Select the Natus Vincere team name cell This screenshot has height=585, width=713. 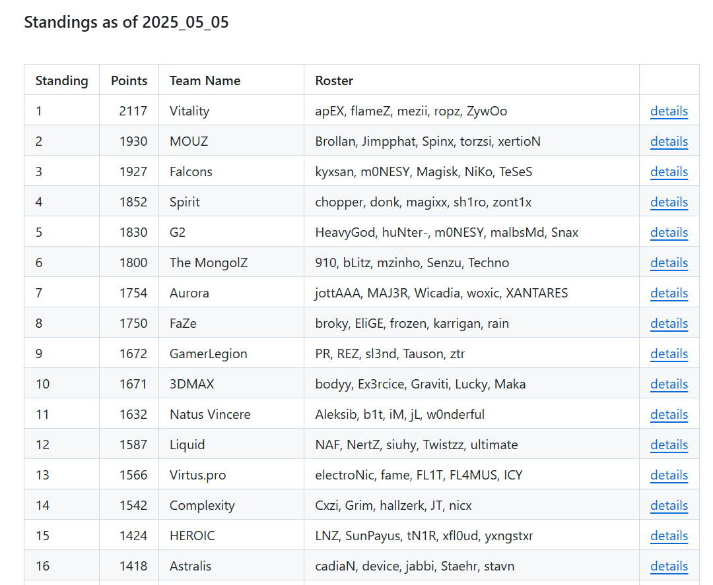click(232, 414)
